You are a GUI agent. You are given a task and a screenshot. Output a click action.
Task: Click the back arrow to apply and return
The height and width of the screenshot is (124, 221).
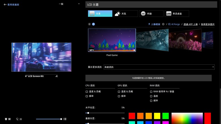[x=5, y=5]
